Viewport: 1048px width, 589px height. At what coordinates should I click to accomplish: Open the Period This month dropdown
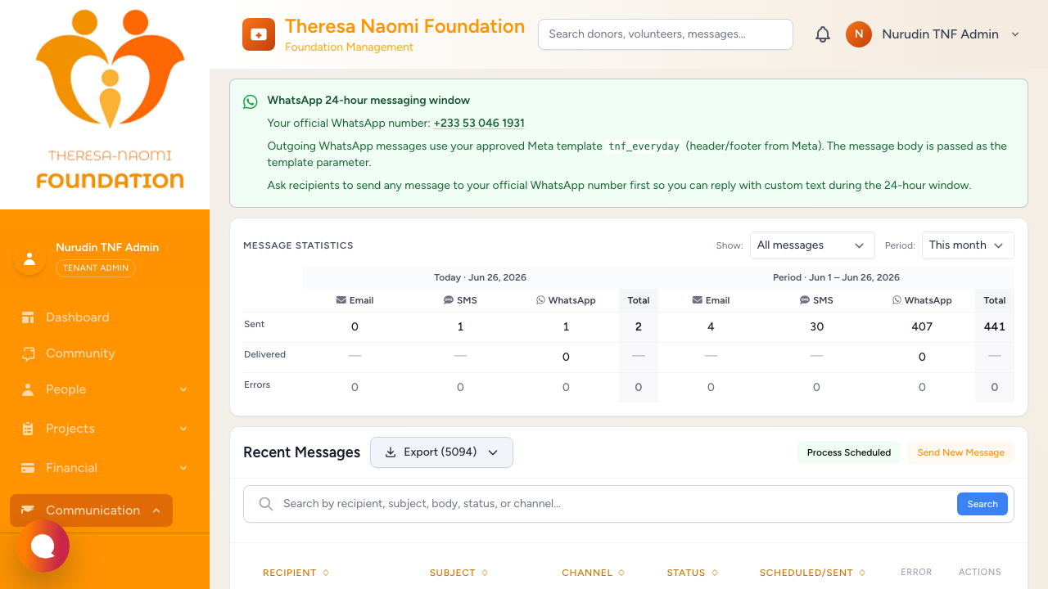point(968,245)
